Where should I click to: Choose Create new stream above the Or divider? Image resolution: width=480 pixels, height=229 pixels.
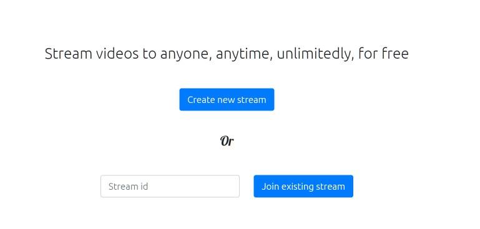[x=227, y=99]
